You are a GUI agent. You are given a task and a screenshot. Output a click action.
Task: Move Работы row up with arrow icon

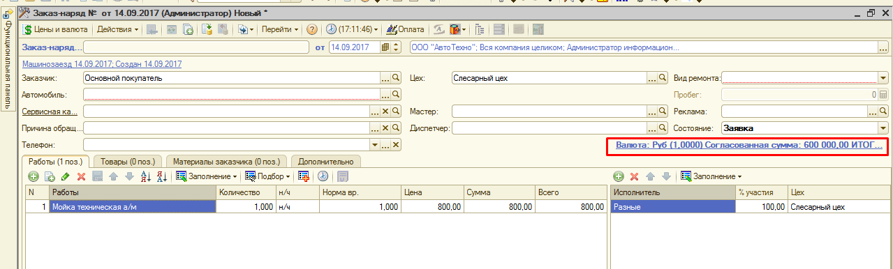[x=112, y=177]
